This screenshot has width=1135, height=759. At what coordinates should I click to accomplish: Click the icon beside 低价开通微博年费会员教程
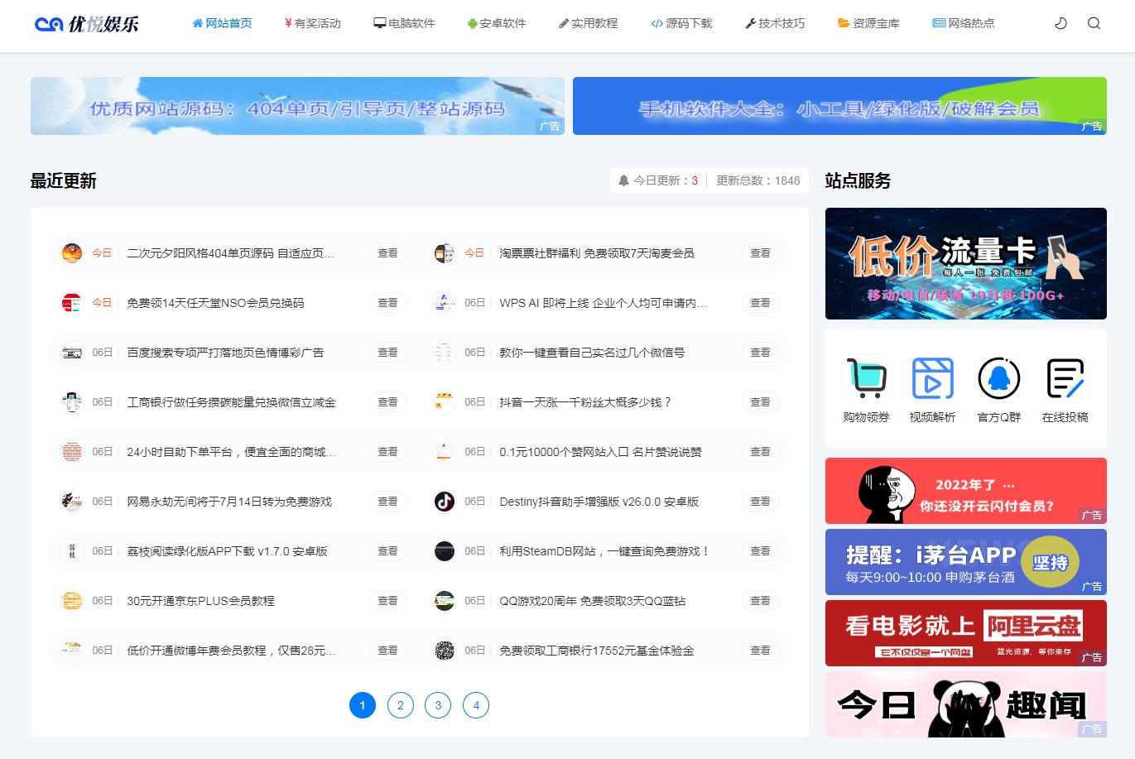click(72, 651)
